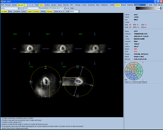Viewport: 163px width, 130px height.
Task: Open the Surface page
Action: [47, 5]
